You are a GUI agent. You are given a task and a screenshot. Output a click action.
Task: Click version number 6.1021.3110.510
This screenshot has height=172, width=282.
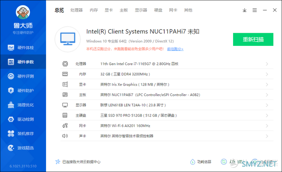pos(23,166)
